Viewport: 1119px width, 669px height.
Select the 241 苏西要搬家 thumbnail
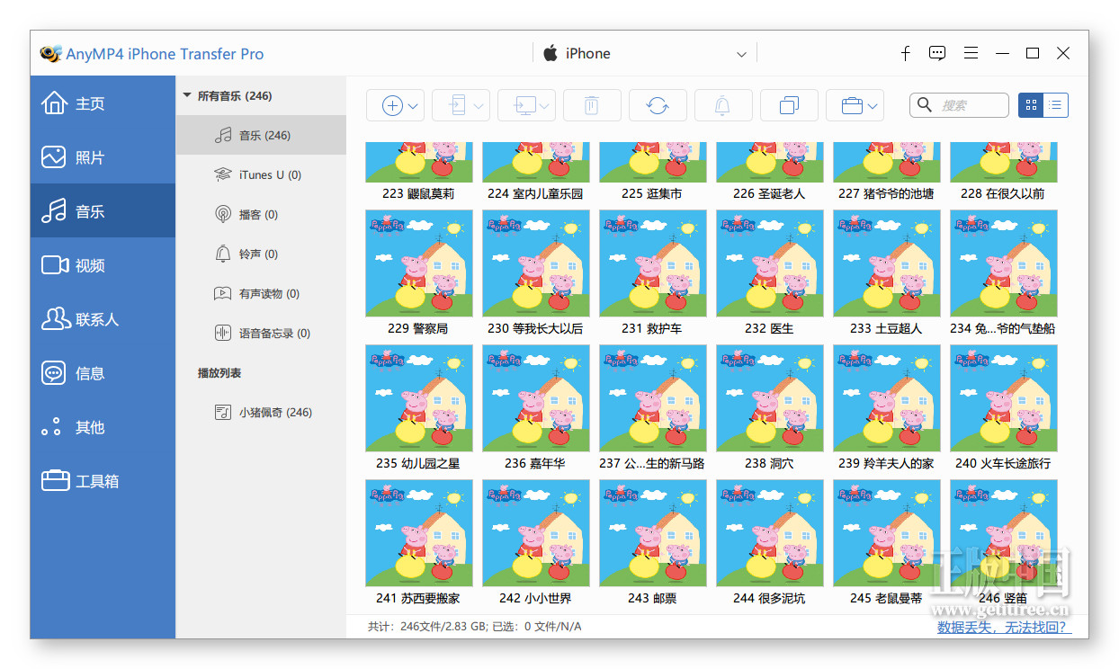[419, 533]
